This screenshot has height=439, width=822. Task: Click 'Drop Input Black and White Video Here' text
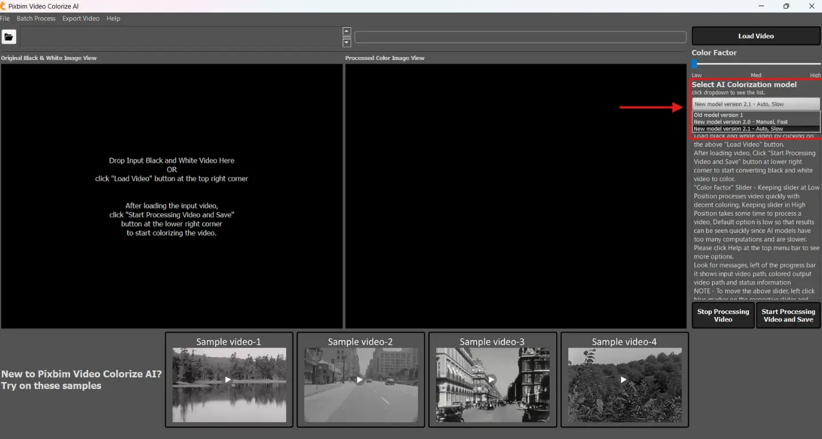click(172, 161)
